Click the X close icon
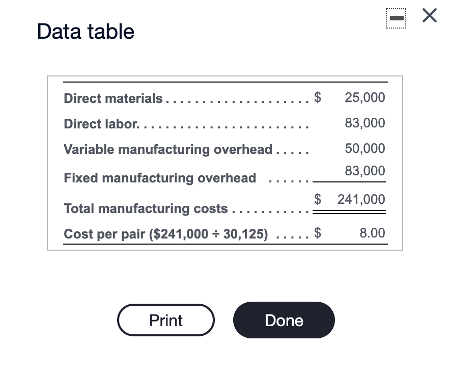Image resolution: width=450 pixels, height=372 pixels. pyautogui.click(x=429, y=16)
